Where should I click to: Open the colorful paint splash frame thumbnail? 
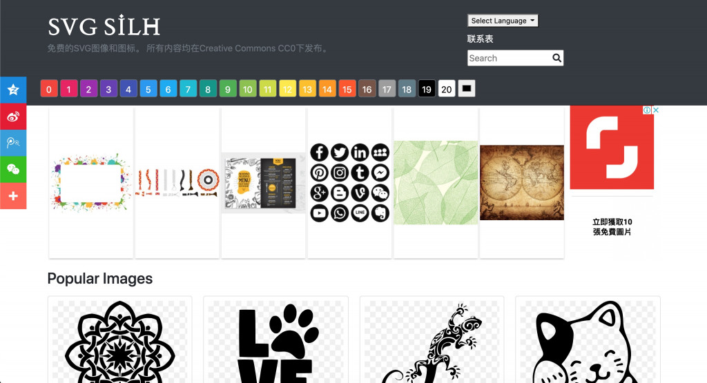tap(90, 183)
